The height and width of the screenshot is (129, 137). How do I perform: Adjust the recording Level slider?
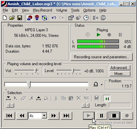[73, 70]
